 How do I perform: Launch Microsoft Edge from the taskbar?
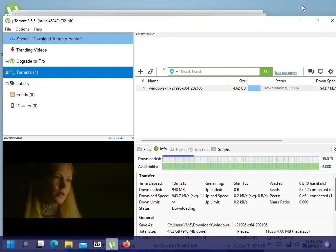pyautogui.click(x=54, y=244)
